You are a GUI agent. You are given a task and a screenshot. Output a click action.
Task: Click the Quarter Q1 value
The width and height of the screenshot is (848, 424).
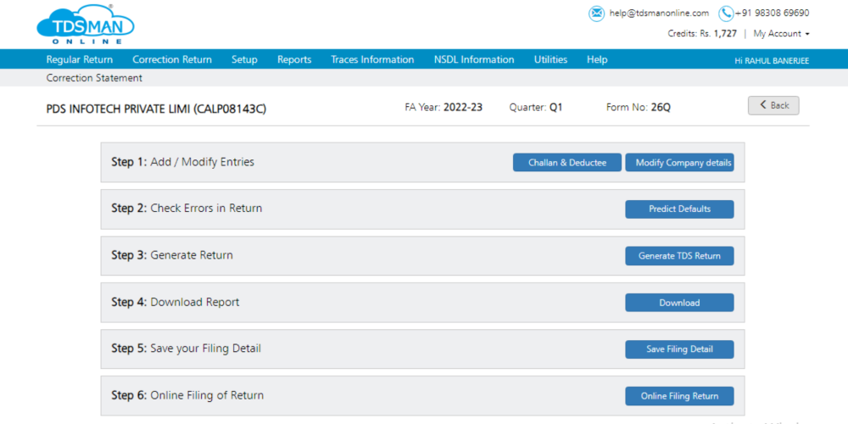point(556,107)
